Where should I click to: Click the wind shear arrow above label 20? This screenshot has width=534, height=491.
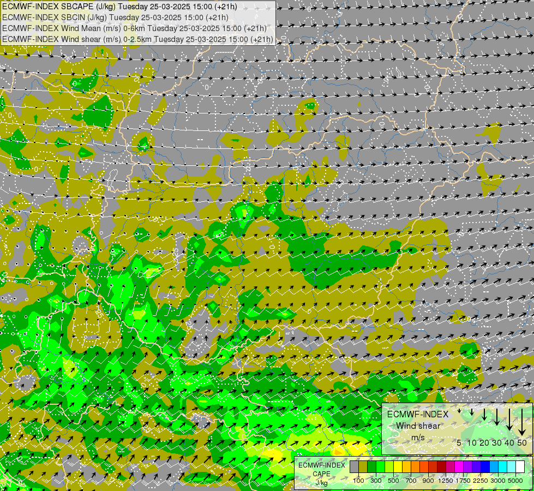click(x=484, y=414)
